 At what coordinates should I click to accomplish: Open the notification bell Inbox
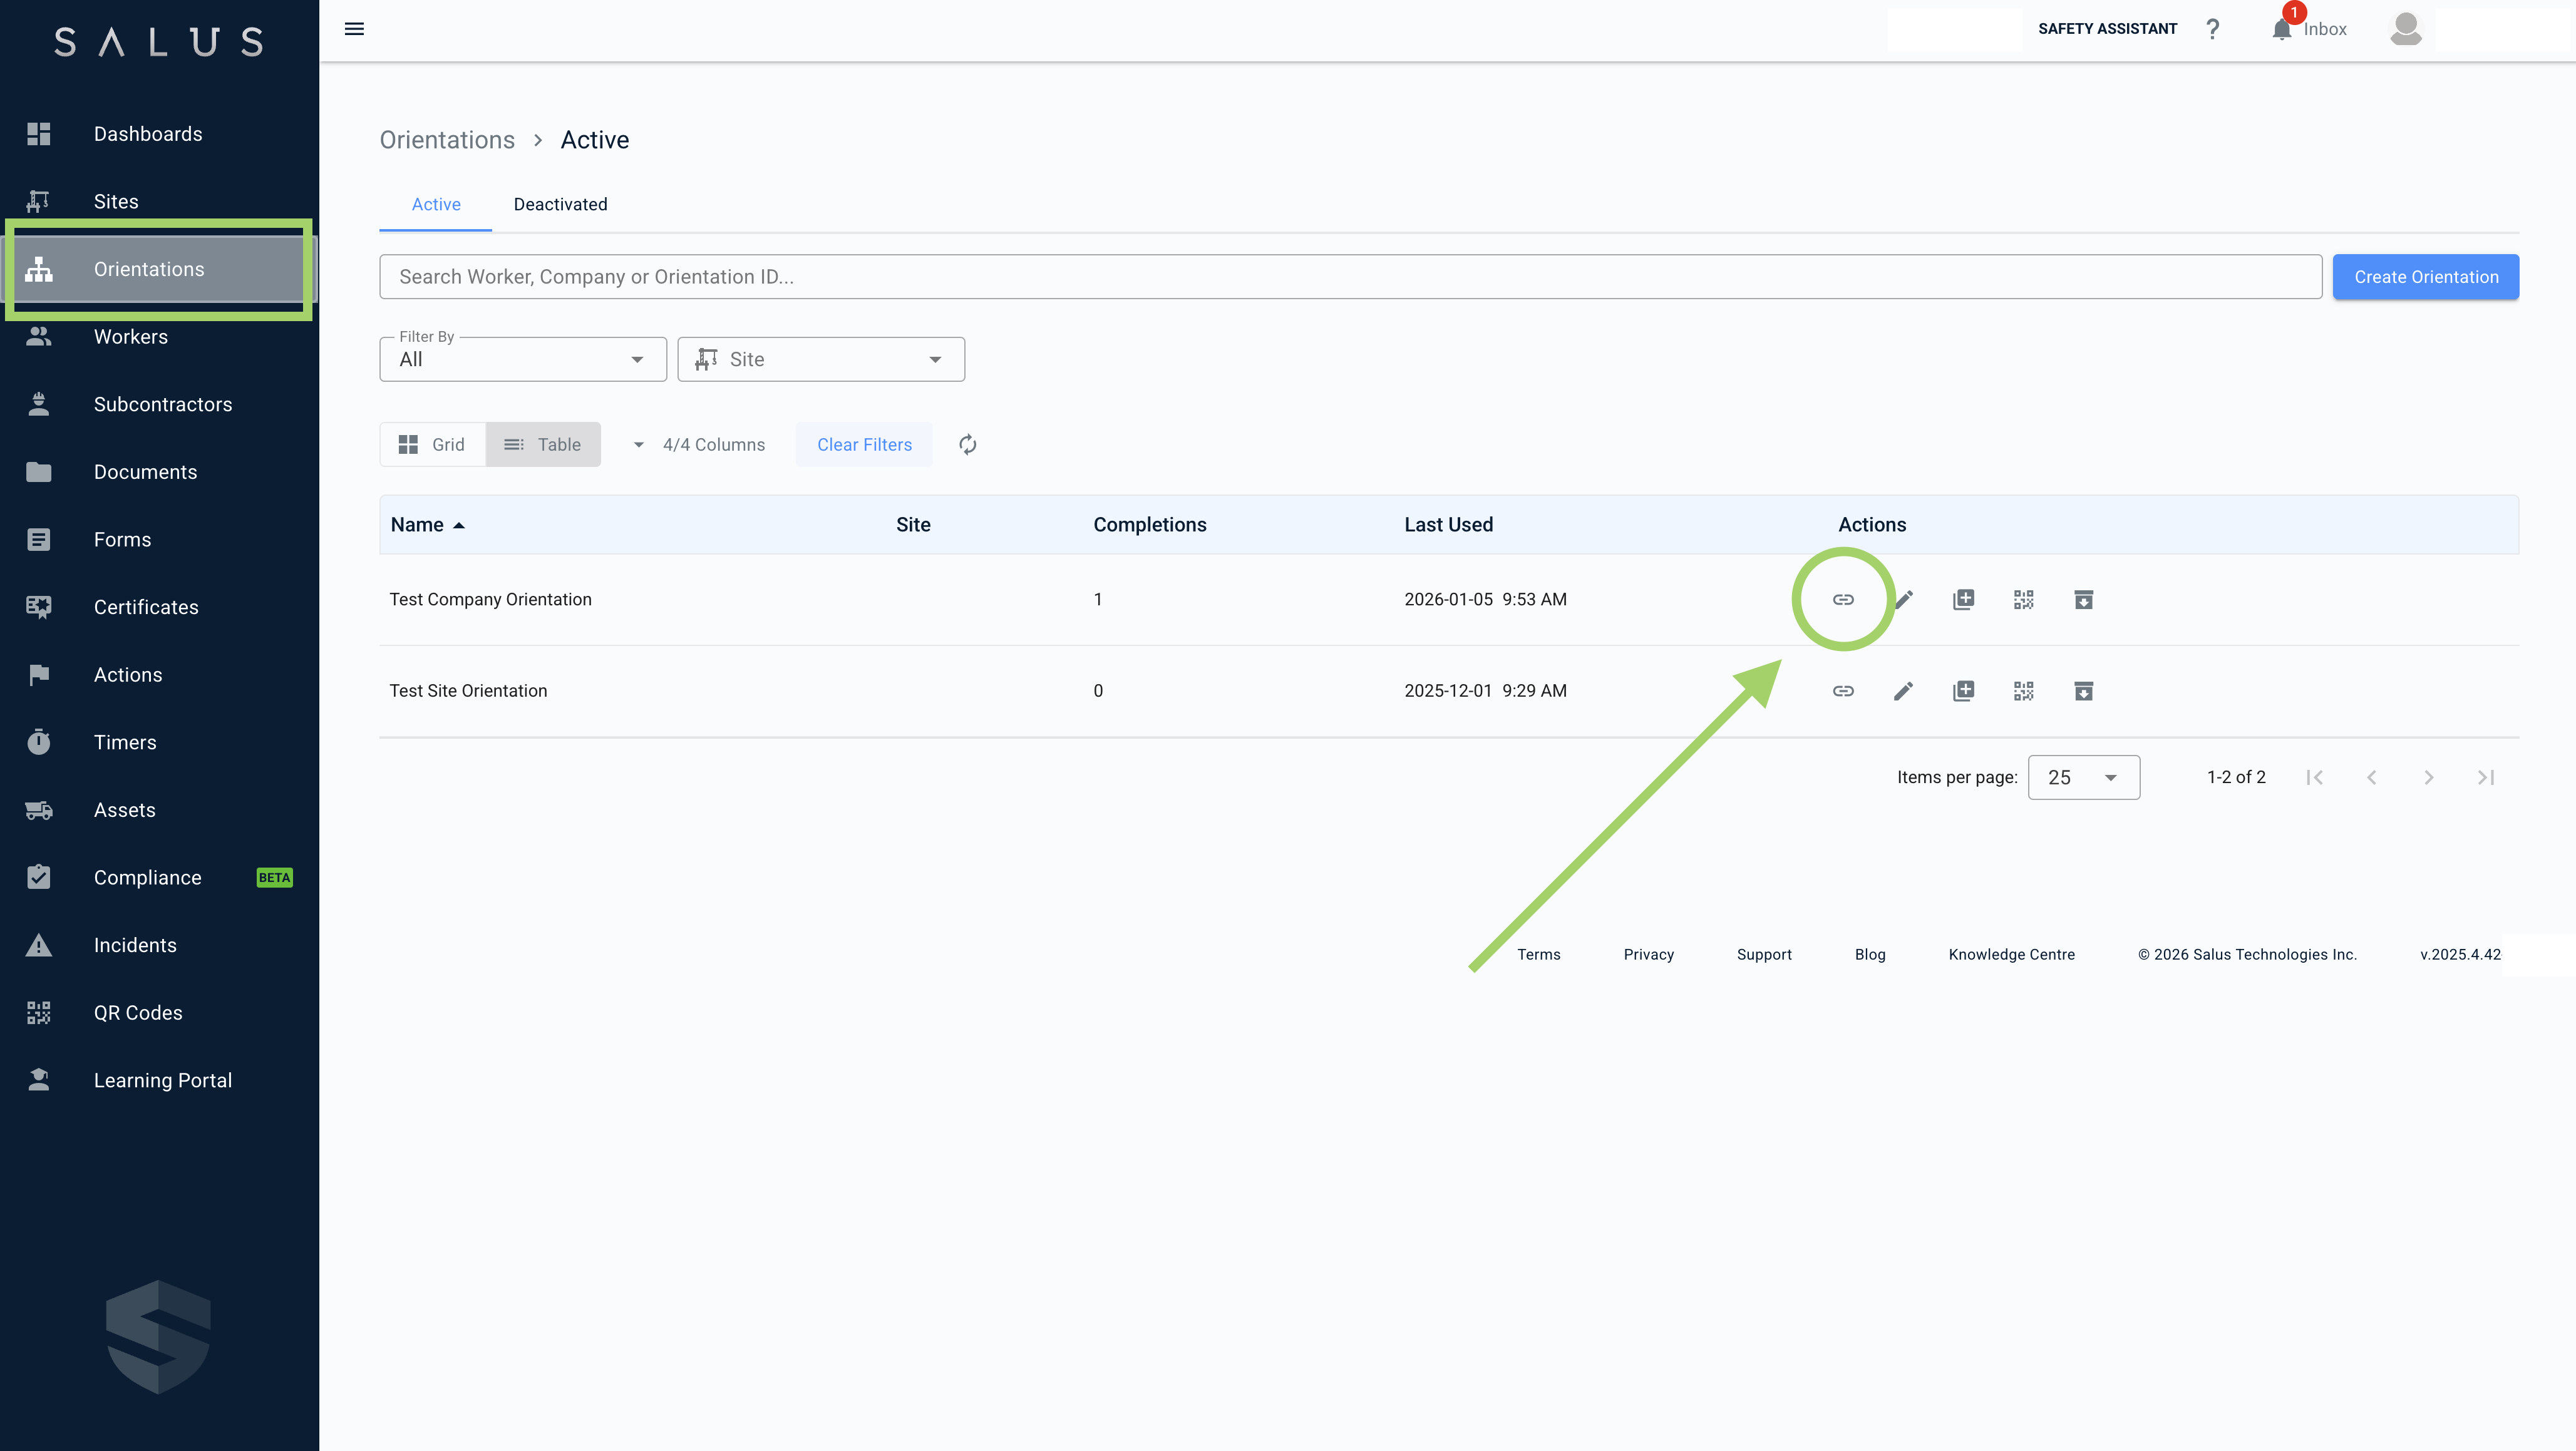pyautogui.click(x=2281, y=29)
